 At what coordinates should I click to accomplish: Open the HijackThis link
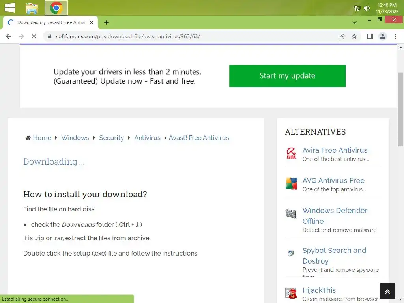click(x=319, y=290)
